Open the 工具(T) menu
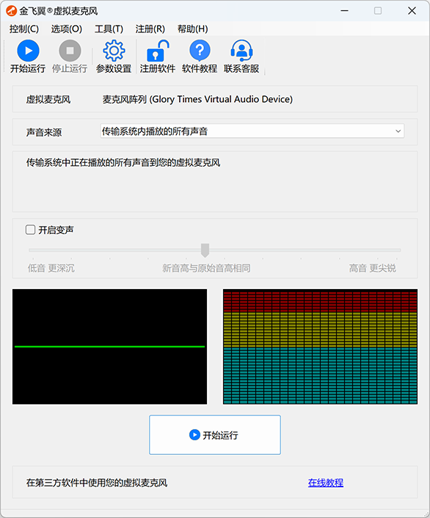This screenshot has width=430, height=518. [x=109, y=29]
